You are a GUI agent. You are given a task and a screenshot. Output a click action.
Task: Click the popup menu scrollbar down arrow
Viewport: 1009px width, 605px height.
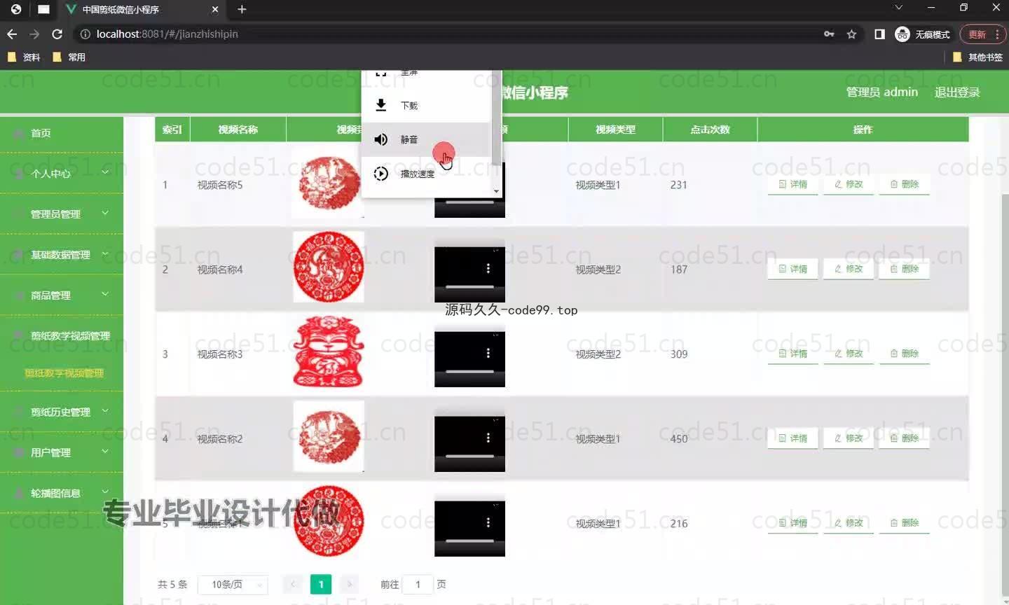(x=497, y=191)
